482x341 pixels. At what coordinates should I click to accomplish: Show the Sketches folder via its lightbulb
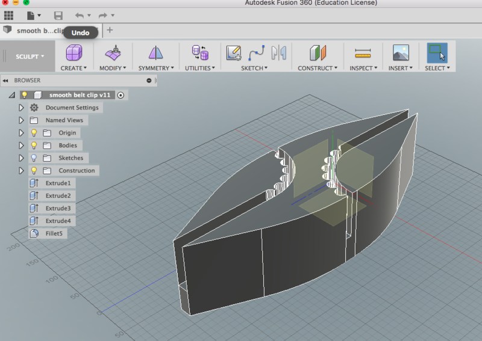coord(34,158)
